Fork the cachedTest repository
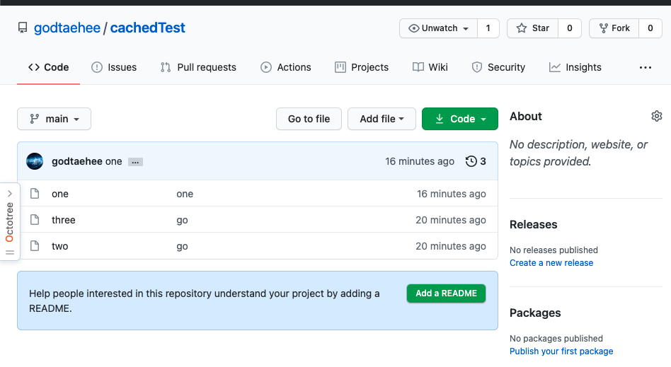Viewport: 671px width, 367px height. [614, 28]
